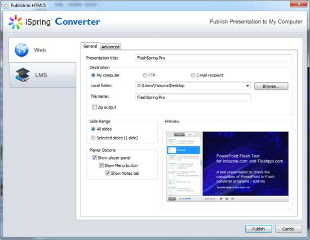Click the preview play button

coord(221,198)
